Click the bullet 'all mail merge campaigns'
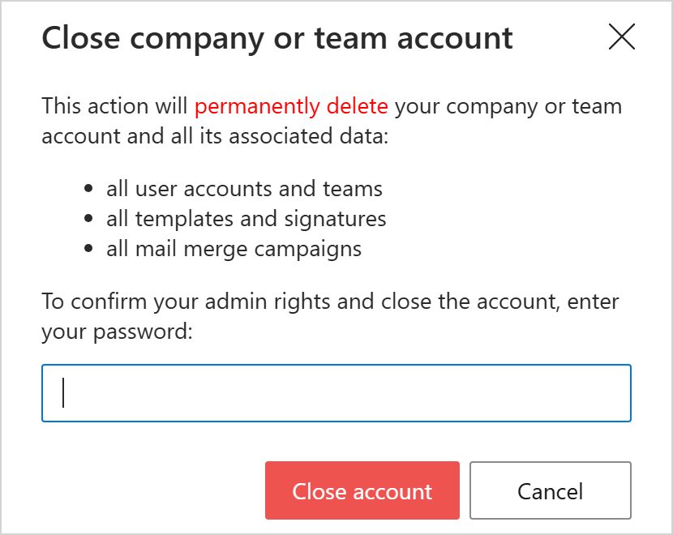 tap(234, 248)
